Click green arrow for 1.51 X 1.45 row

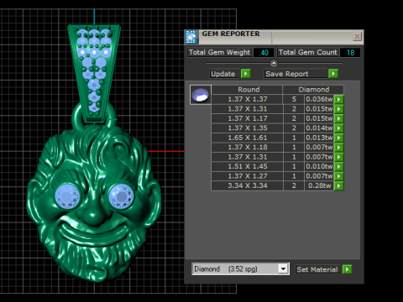(338, 167)
